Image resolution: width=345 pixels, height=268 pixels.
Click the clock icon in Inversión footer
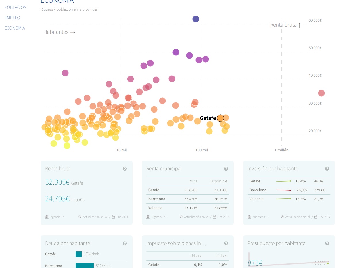(x=282, y=217)
